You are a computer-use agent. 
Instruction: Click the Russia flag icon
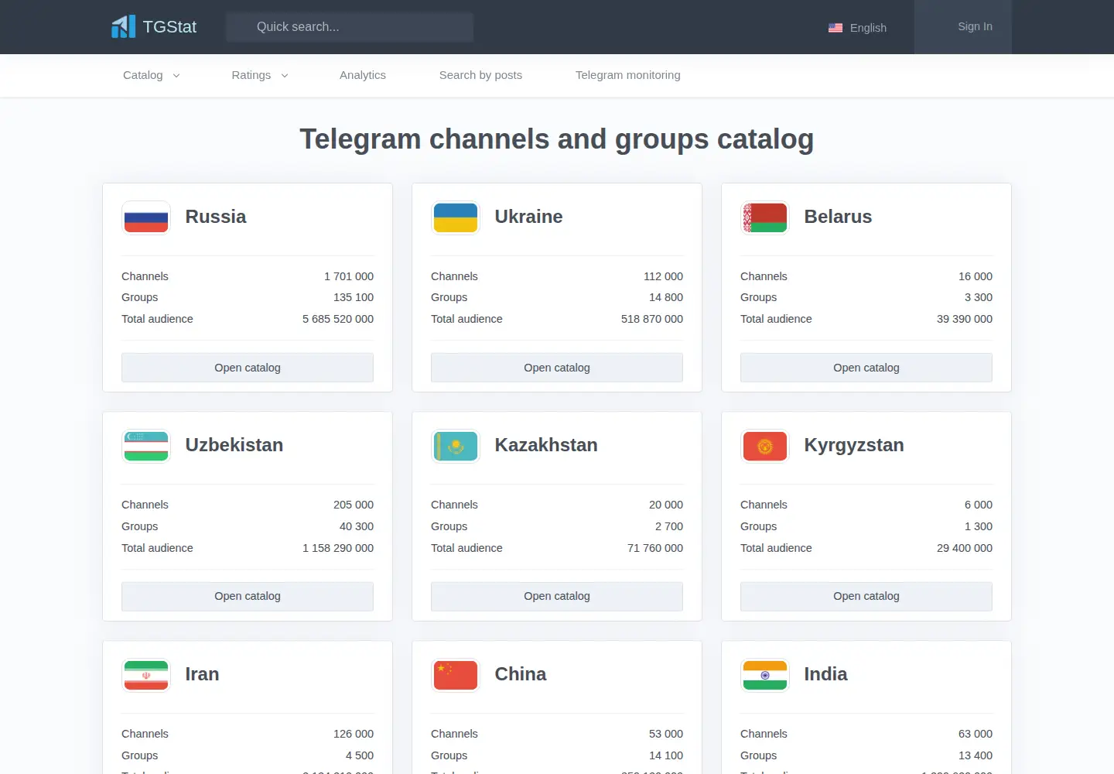(x=146, y=217)
